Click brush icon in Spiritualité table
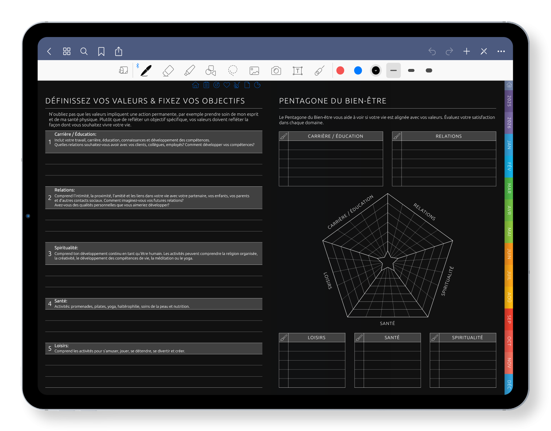The width and height of the screenshot is (551, 431). (x=435, y=337)
